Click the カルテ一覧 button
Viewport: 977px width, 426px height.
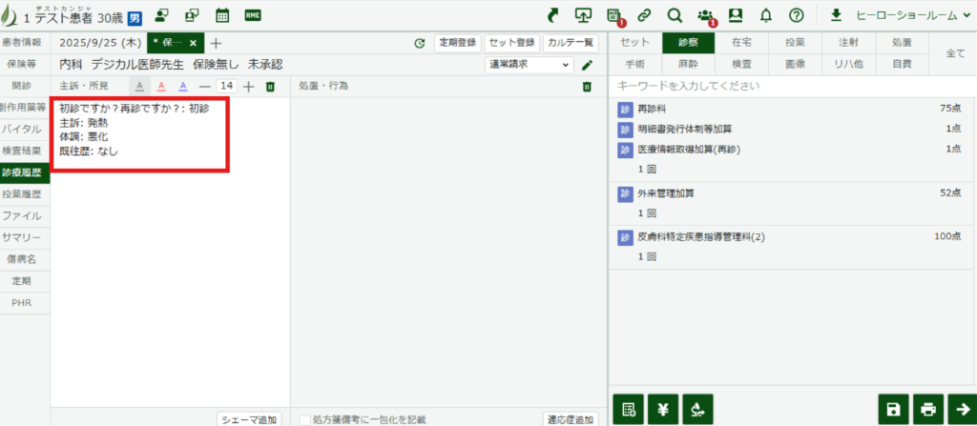[x=571, y=43]
